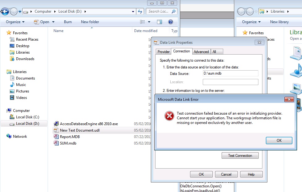Select AccessDatabaseEngine x86 2010.exe file
This screenshot has width=302, height=192.
pos(89,124)
